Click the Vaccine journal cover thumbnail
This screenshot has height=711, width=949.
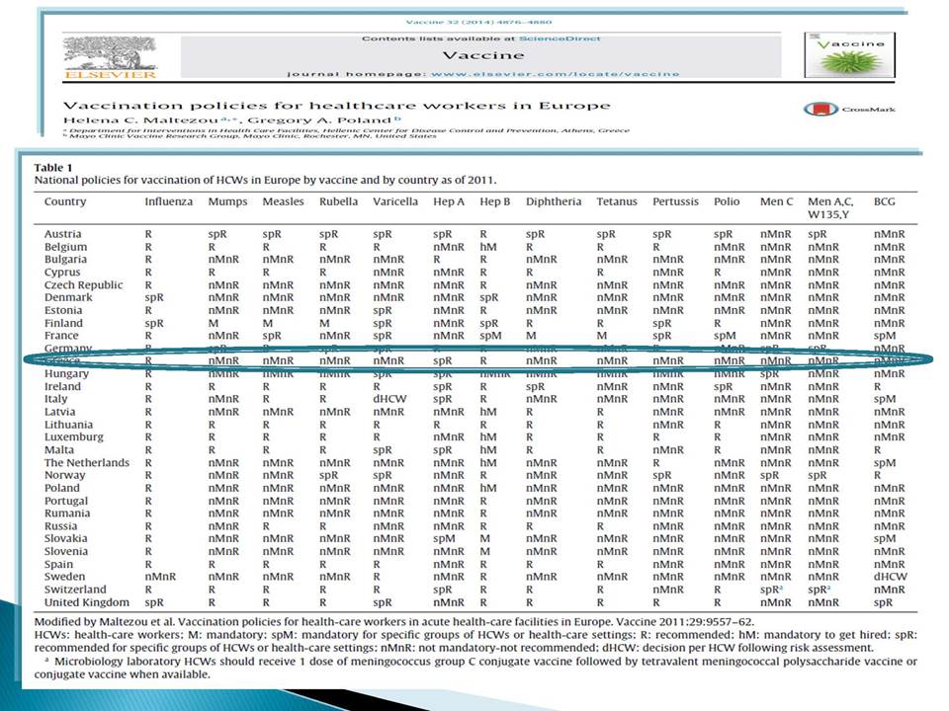click(849, 55)
